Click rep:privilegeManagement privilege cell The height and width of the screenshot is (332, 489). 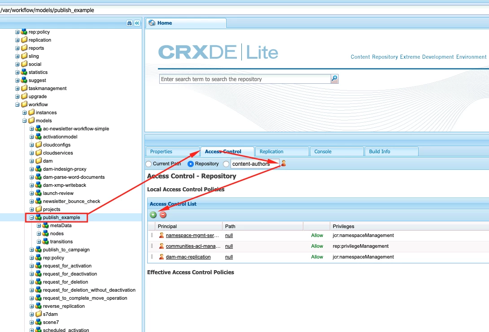pos(361,246)
